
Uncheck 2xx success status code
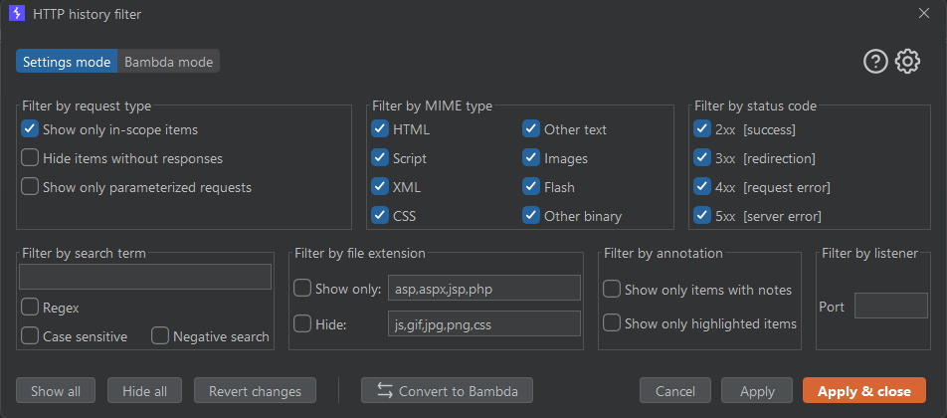click(702, 129)
